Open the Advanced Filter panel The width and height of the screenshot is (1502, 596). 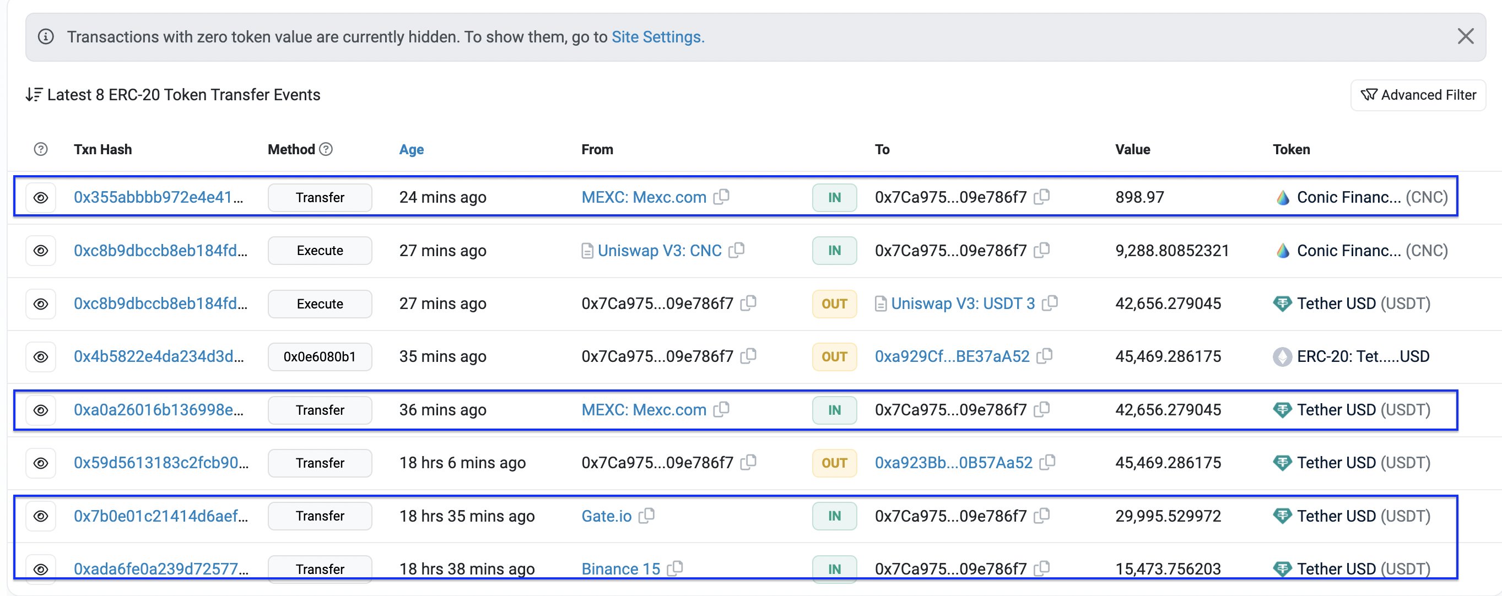[1418, 95]
